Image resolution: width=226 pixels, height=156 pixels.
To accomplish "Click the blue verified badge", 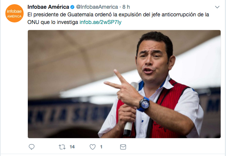I will pyautogui.click(x=72, y=7).
